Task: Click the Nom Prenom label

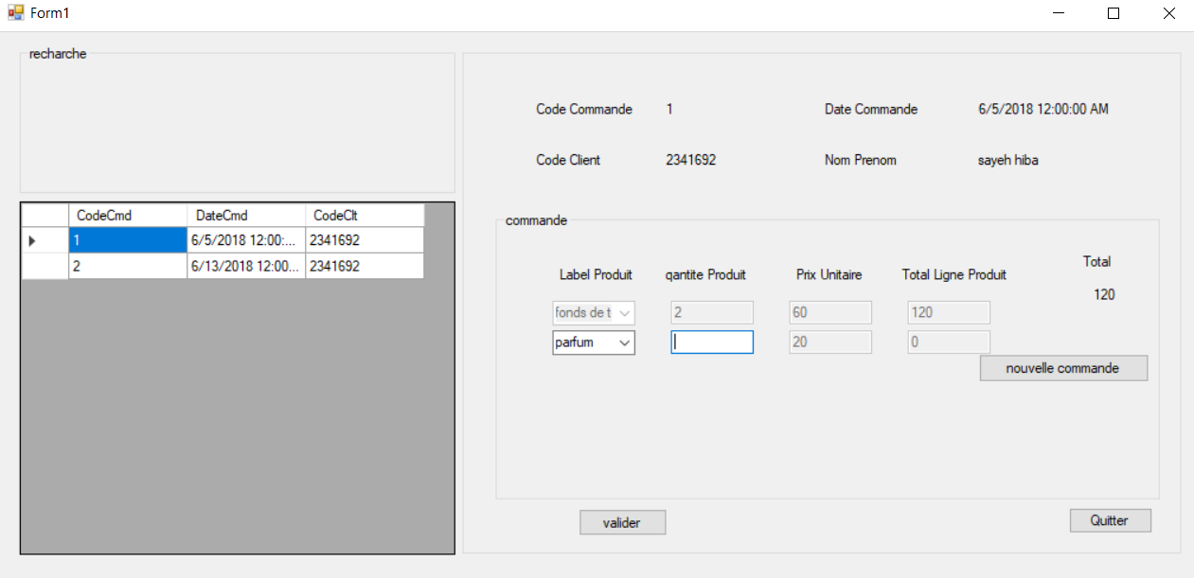Action: tap(861, 160)
